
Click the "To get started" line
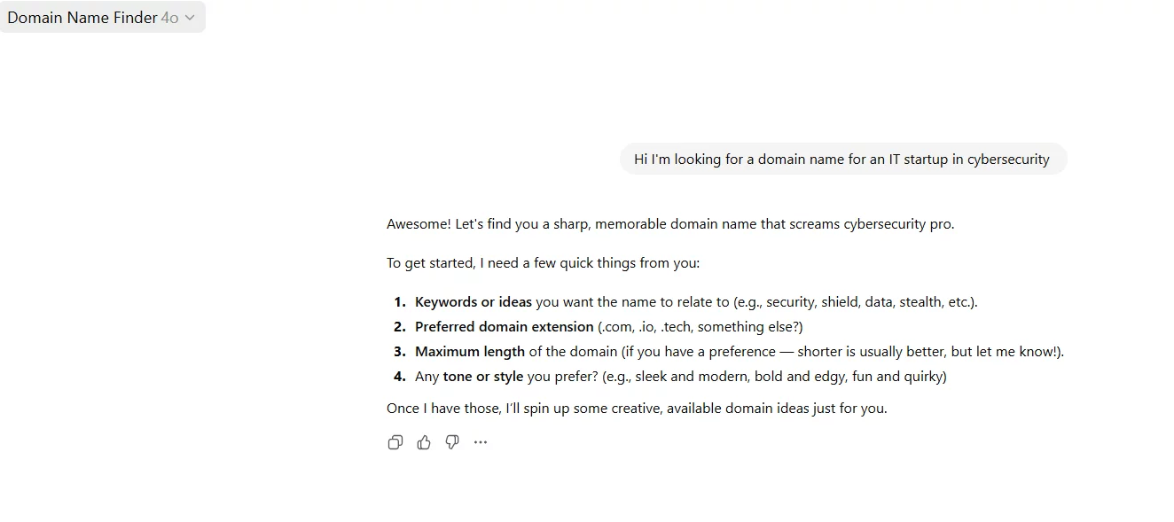pos(543,263)
